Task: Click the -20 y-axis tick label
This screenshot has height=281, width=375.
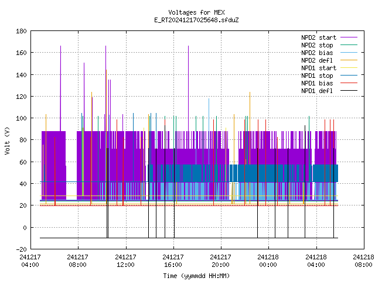Action: click(21, 249)
